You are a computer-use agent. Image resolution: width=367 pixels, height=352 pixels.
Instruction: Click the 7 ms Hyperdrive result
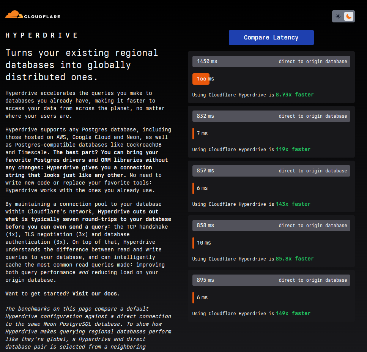click(202, 134)
